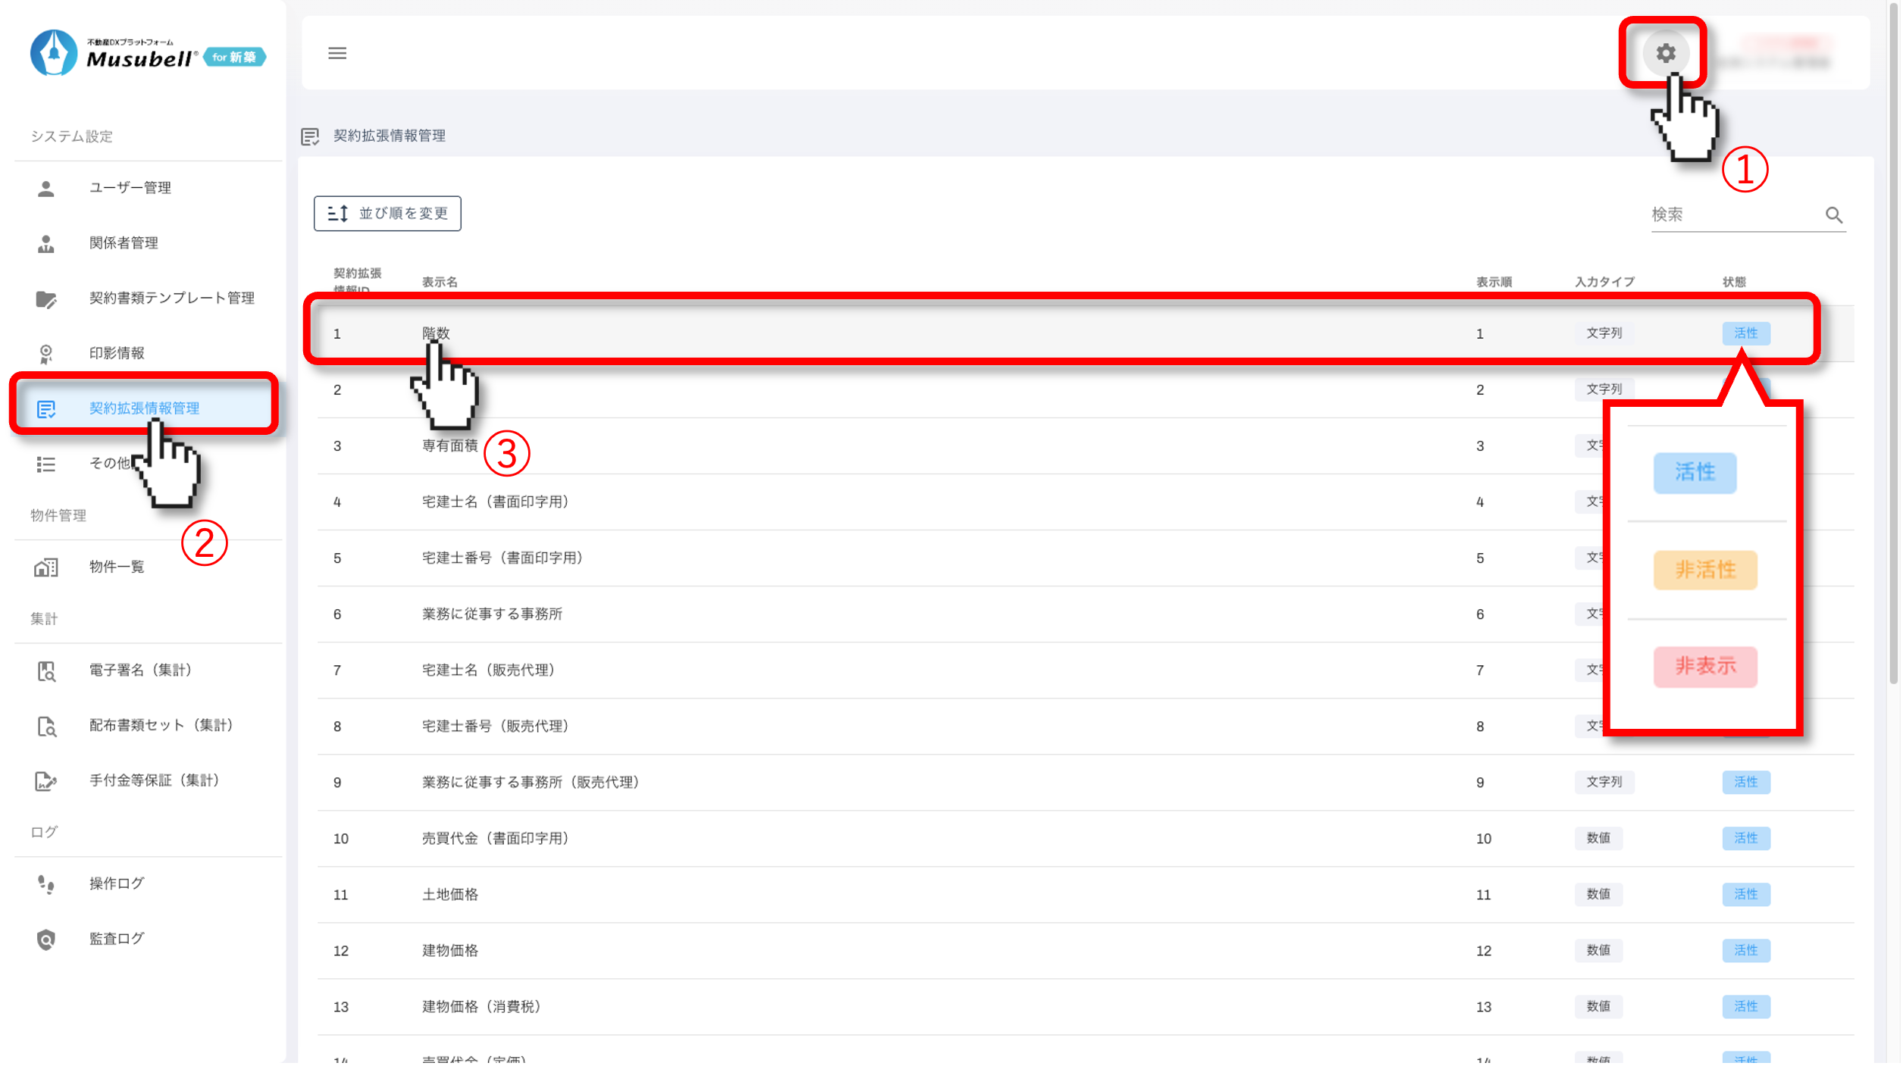1903x1066 pixels.
Task: Click the large orange 非活性 badge
Action: click(x=1704, y=570)
